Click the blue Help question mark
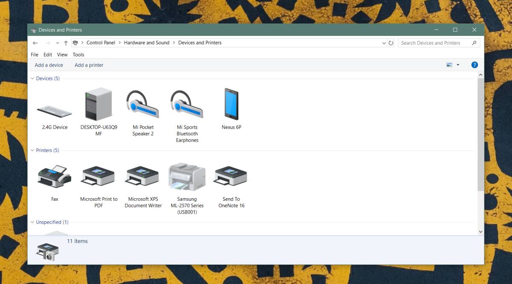The width and height of the screenshot is (512, 284). 474,64
